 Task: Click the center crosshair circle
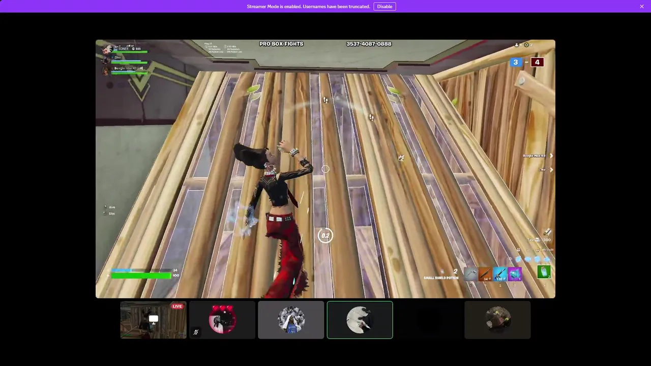325,169
